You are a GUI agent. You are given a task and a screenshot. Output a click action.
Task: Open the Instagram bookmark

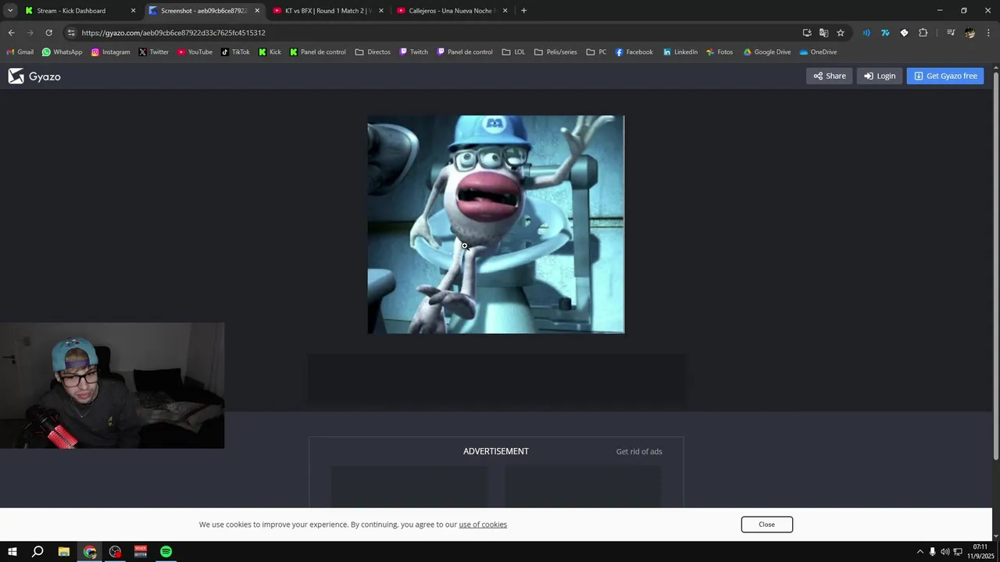tap(110, 52)
